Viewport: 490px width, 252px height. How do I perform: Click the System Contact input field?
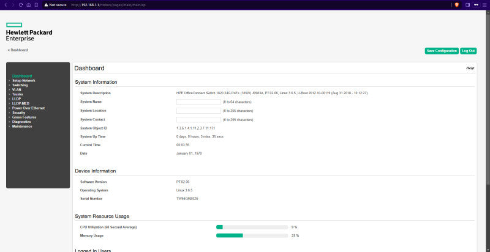click(198, 120)
